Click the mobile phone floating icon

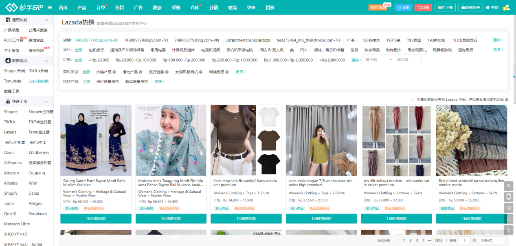[509, 197]
